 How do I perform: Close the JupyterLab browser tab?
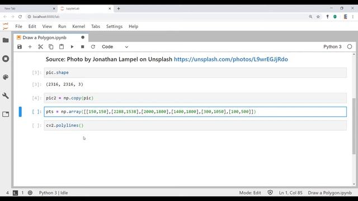point(110,8)
